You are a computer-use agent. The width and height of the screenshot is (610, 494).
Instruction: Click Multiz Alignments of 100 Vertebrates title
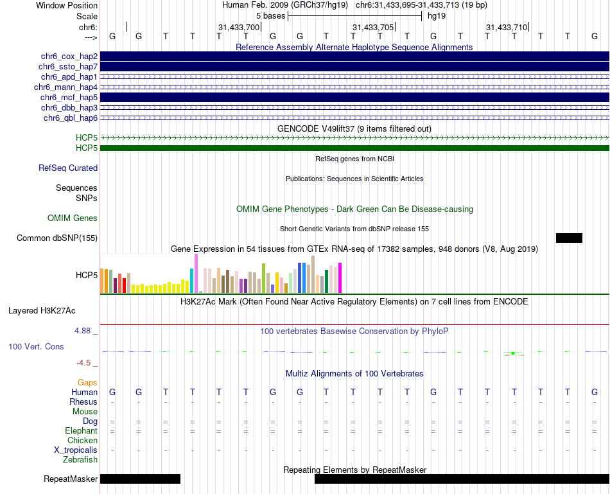(354, 374)
